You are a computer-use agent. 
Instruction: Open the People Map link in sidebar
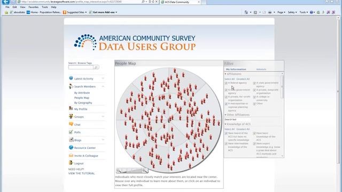click(x=82, y=98)
